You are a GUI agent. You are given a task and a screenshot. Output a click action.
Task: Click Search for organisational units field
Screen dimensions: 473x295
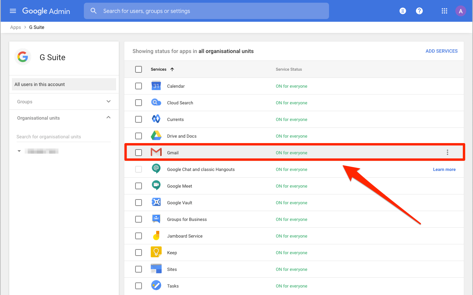click(63, 137)
